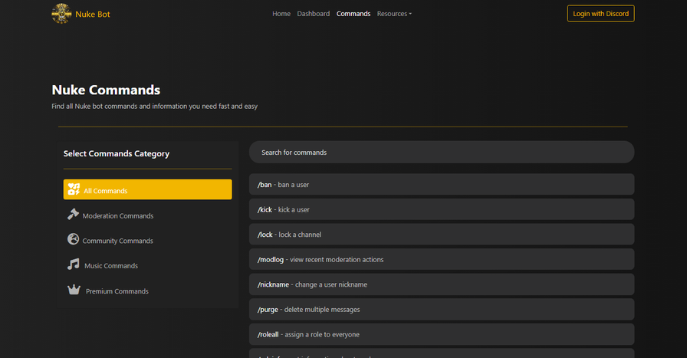This screenshot has height=358, width=687.
Task: Expand the /ban command row
Action: tap(442, 185)
